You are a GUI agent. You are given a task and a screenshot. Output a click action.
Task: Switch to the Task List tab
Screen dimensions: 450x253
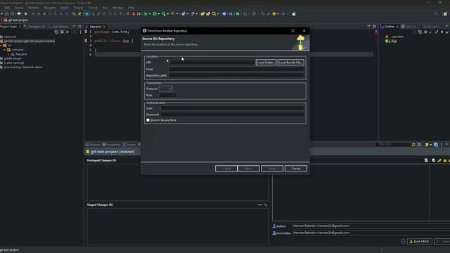click(409, 27)
